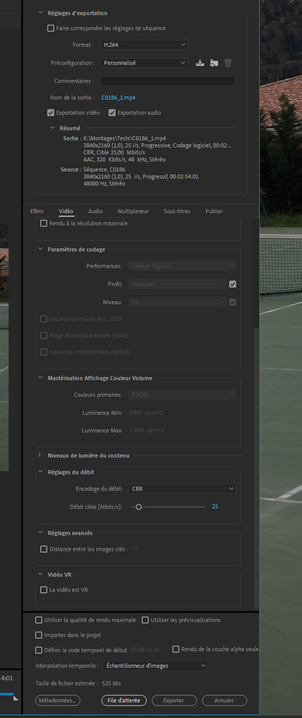Collapse the Réglages du débit section
This screenshot has height=718, width=302.
click(x=40, y=472)
